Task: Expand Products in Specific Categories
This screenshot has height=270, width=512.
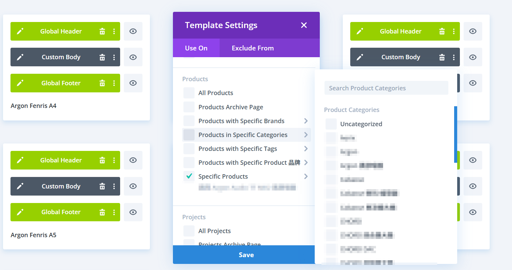Action: [306, 135]
